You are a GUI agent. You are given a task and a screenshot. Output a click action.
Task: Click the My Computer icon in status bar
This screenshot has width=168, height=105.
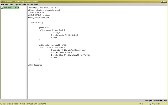click(150, 104)
